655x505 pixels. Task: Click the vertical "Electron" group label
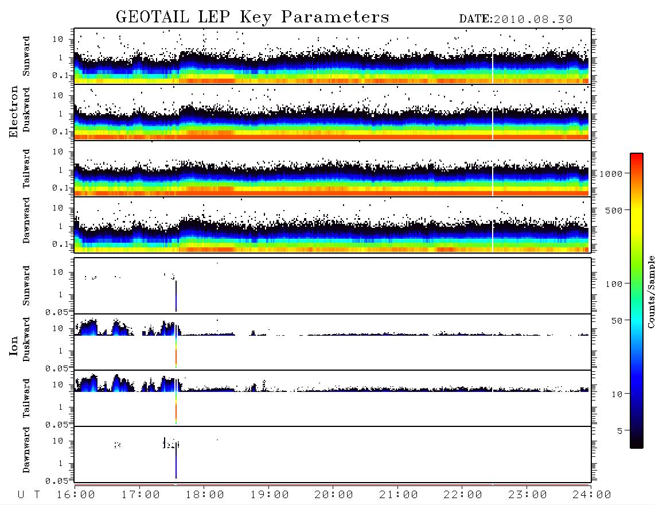[13, 112]
